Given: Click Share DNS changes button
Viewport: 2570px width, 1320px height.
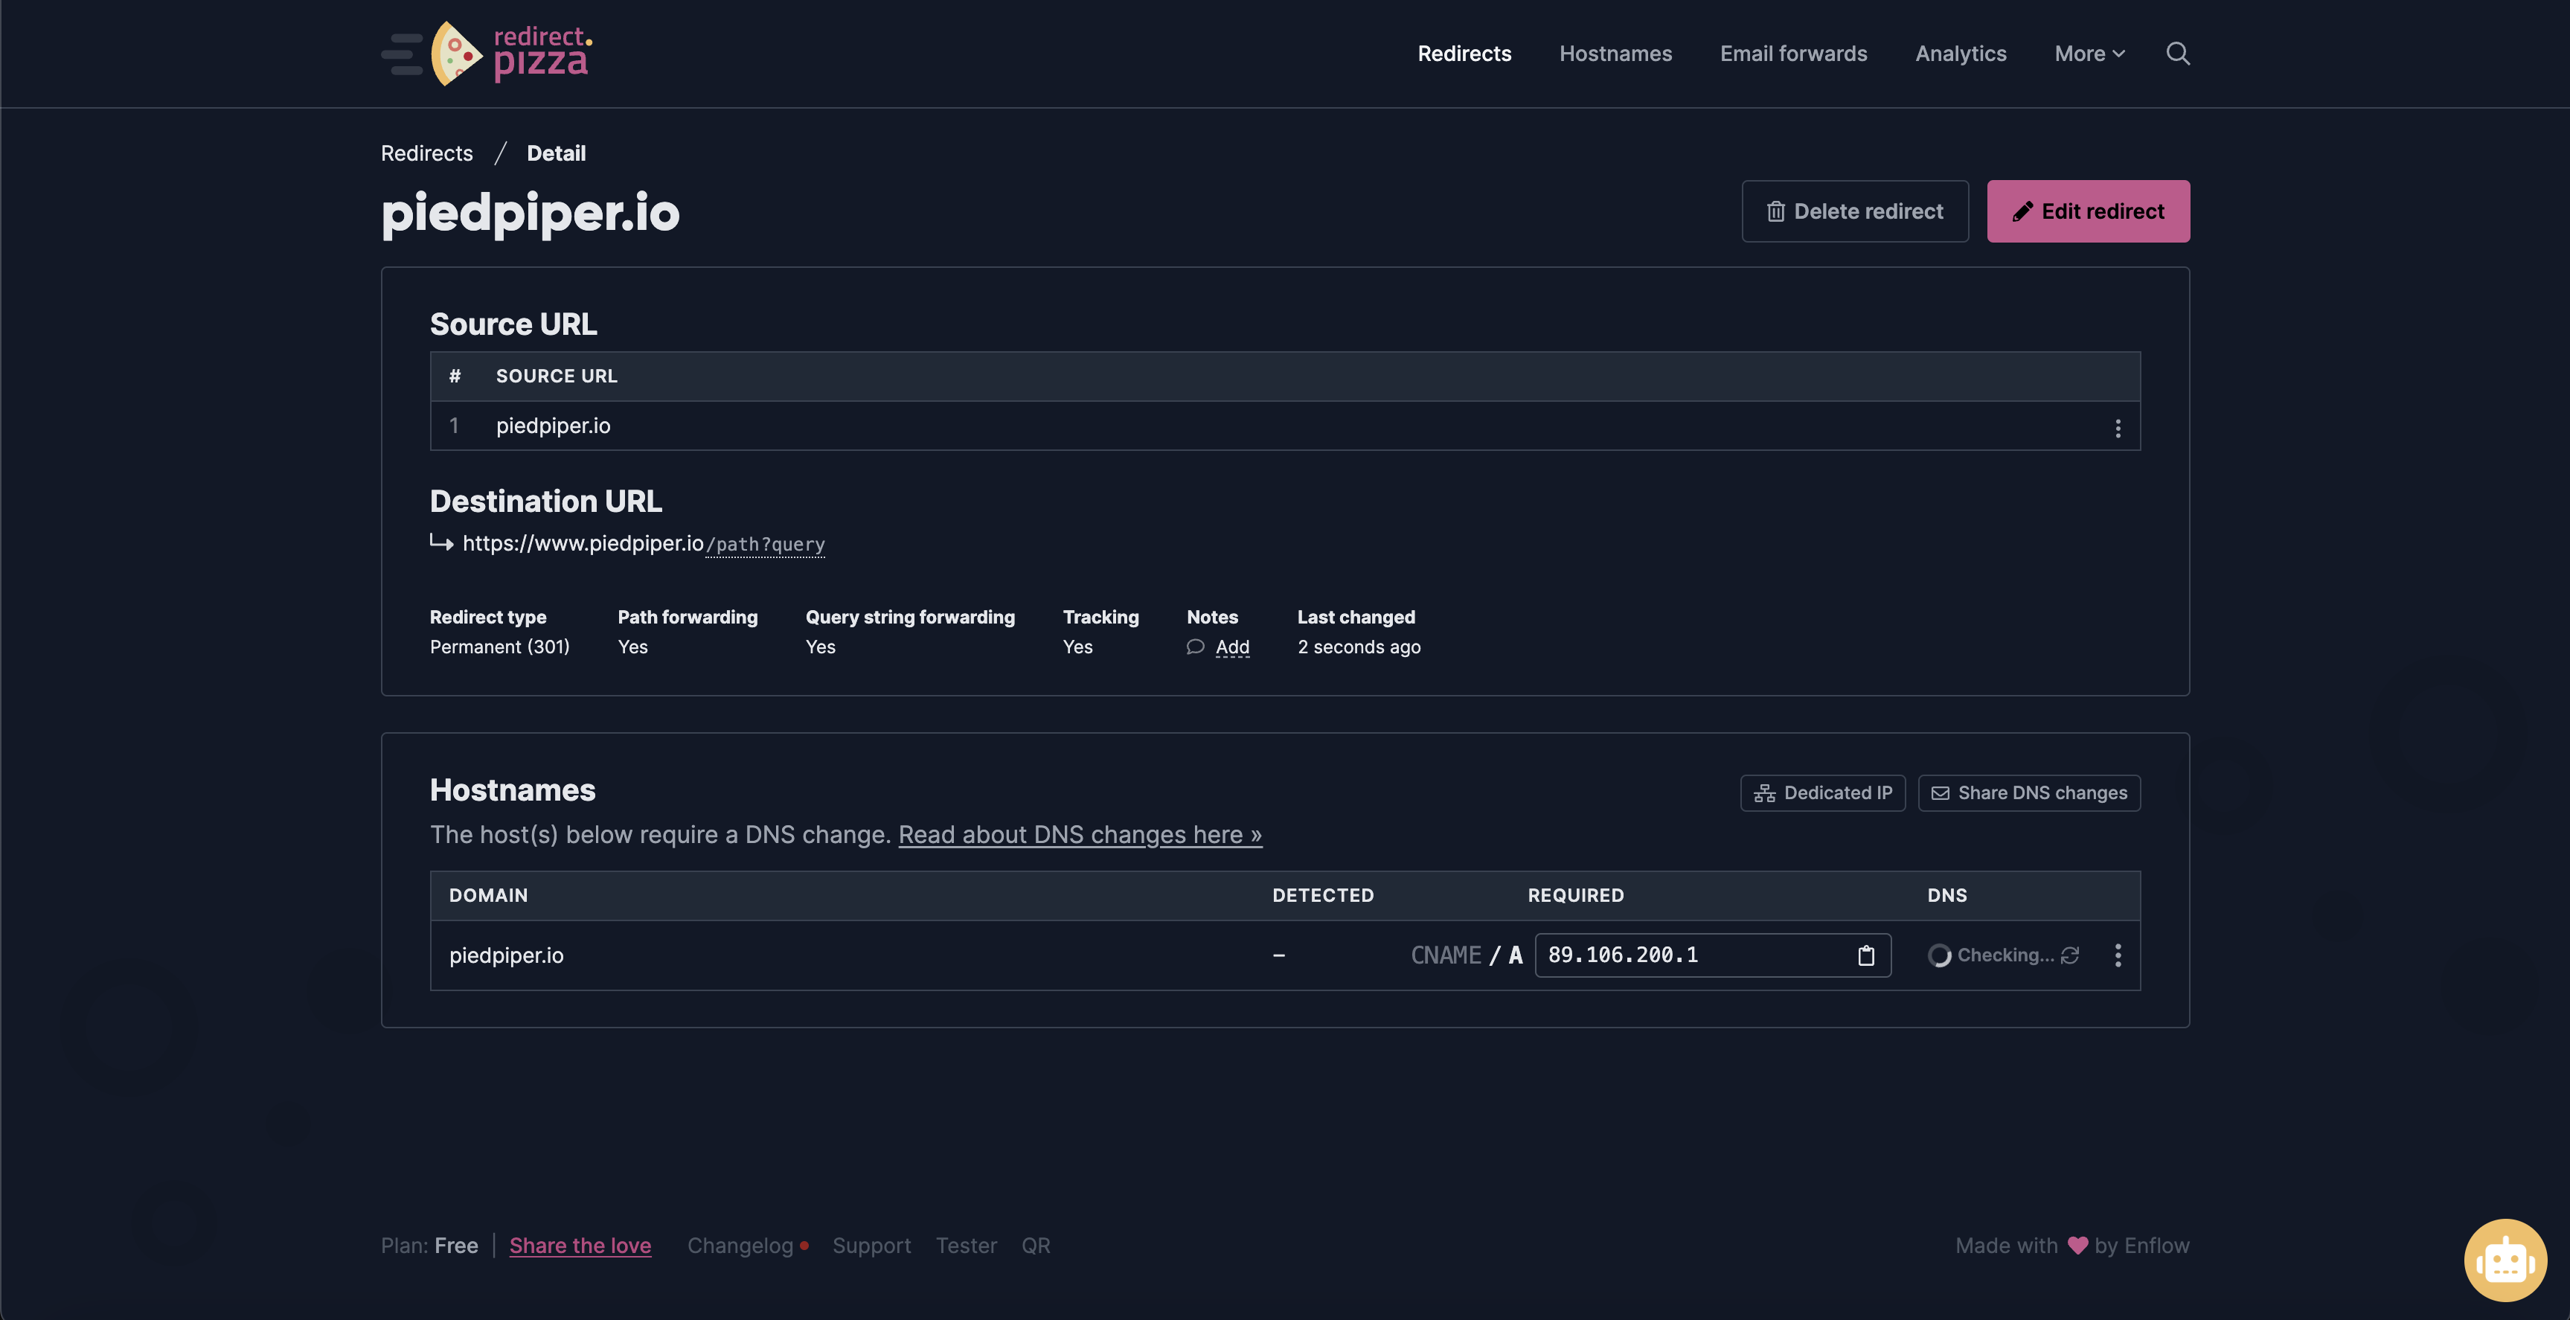Looking at the screenshot, I should (x=2028, y=793).
